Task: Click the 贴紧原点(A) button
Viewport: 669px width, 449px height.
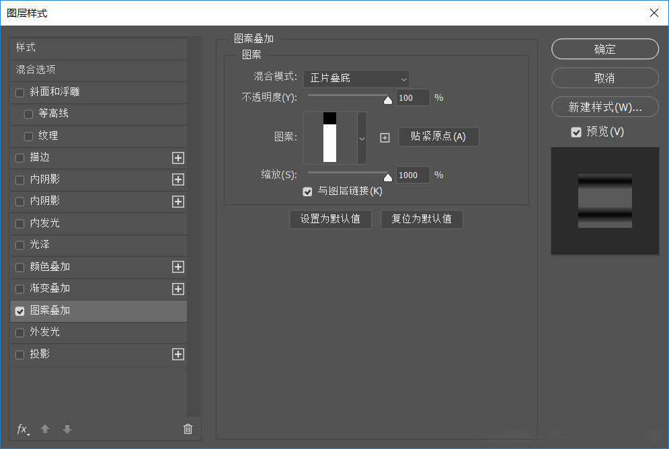Action: [x=438, y=137]
